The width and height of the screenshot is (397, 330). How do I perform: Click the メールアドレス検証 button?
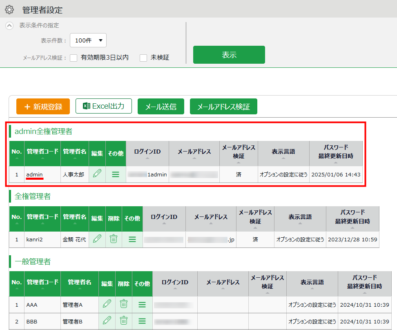pos(223,107)
